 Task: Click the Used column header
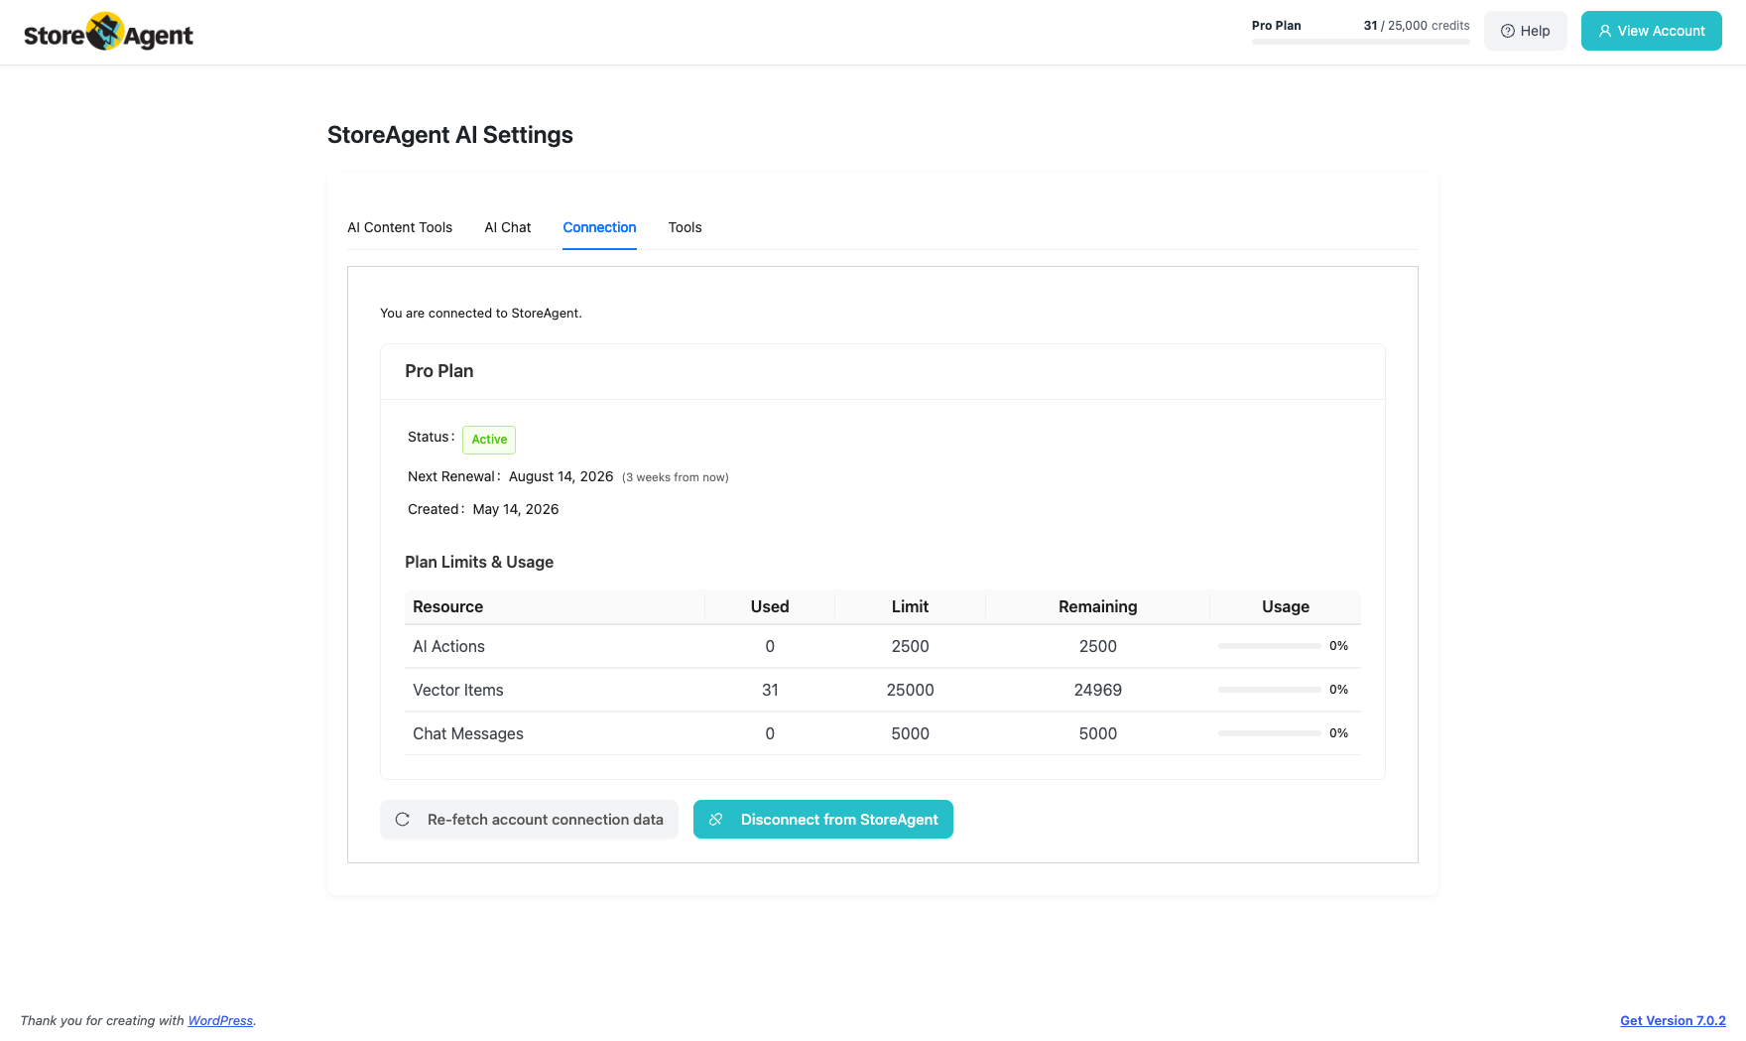770,606
